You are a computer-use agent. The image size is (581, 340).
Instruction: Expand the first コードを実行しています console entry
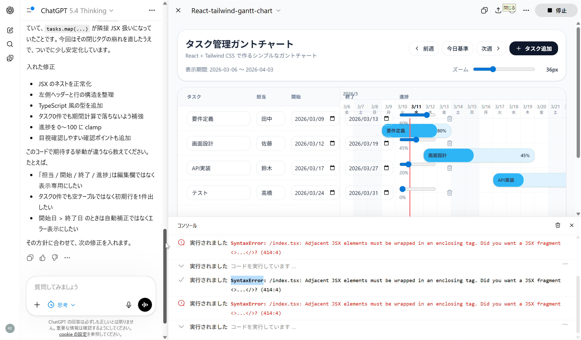pos(181,266)
